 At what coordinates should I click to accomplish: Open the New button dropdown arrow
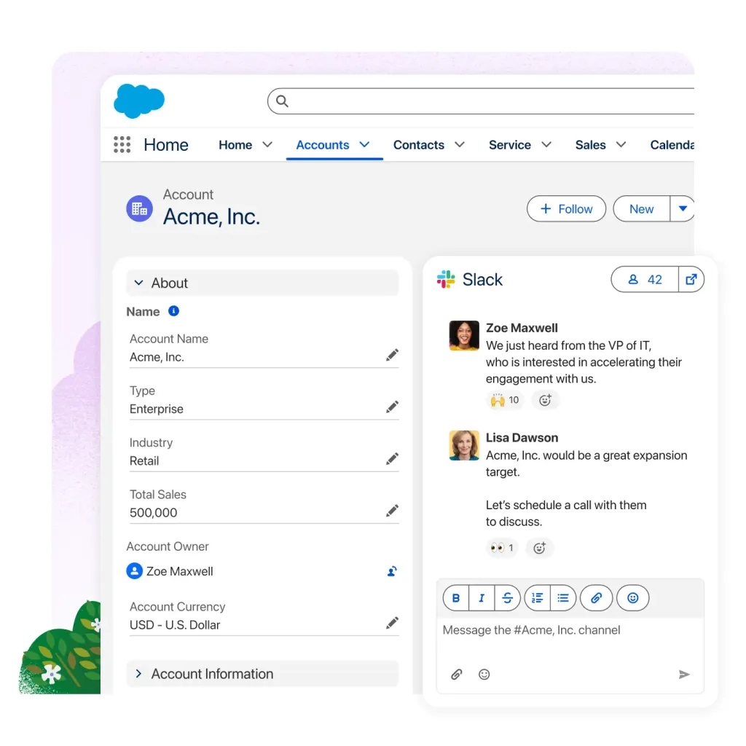[x=682, y=208]
